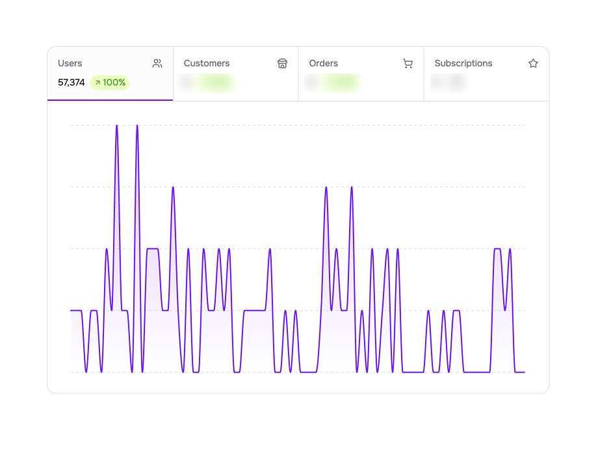This screenshot has height=450, width=598.
Task: Click the Users people icon
Action: point(157,63)
